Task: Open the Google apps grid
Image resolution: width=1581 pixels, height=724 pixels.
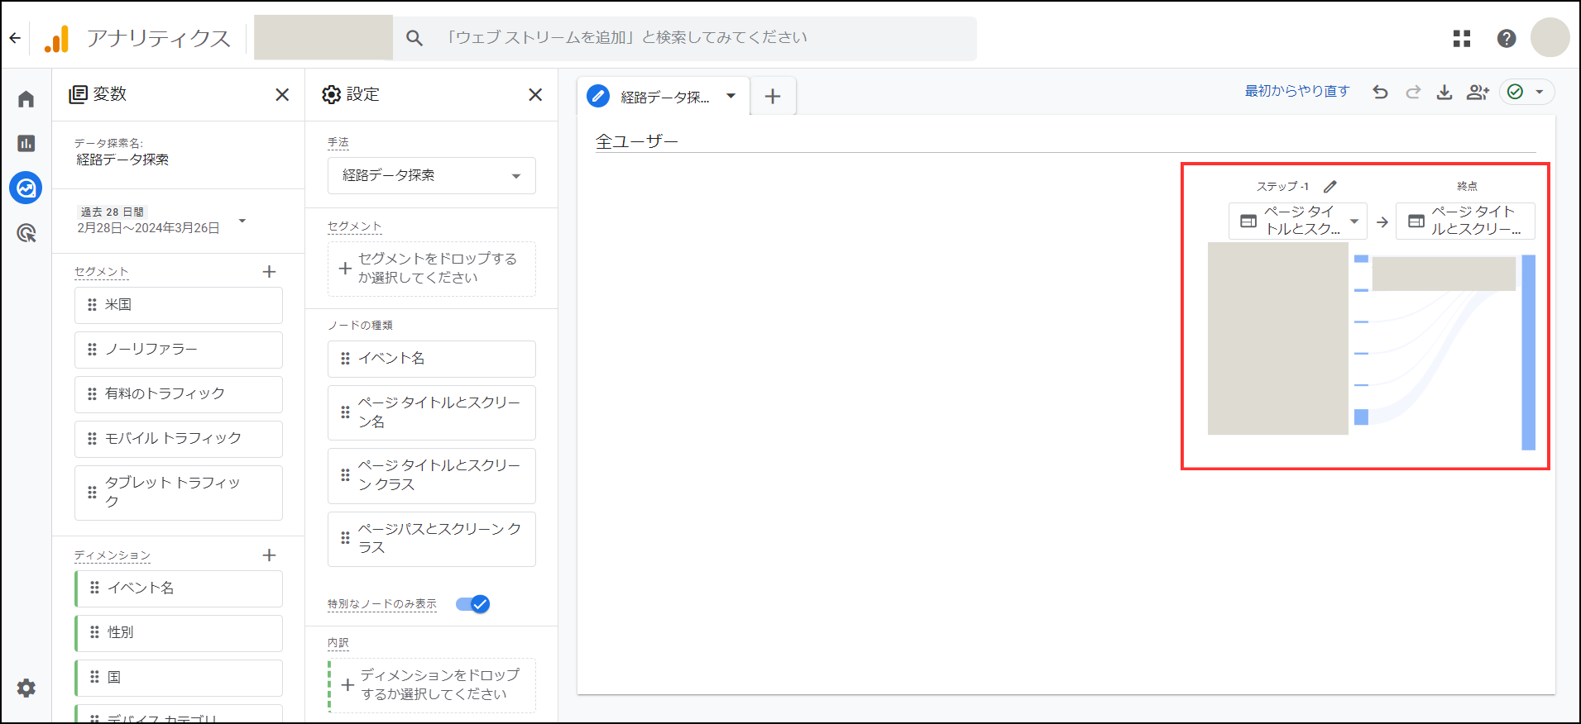Action: [x=1462, y=38]
